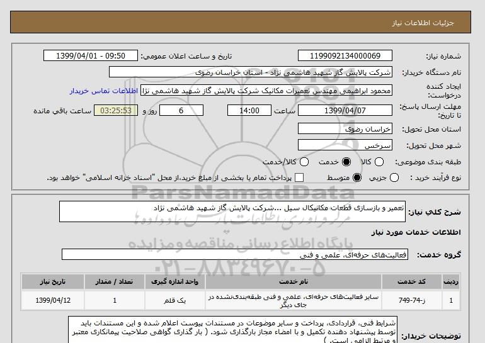The image size is (485, 343).
Task: Click the ردیف column header
Action: (x=450, y=281)
